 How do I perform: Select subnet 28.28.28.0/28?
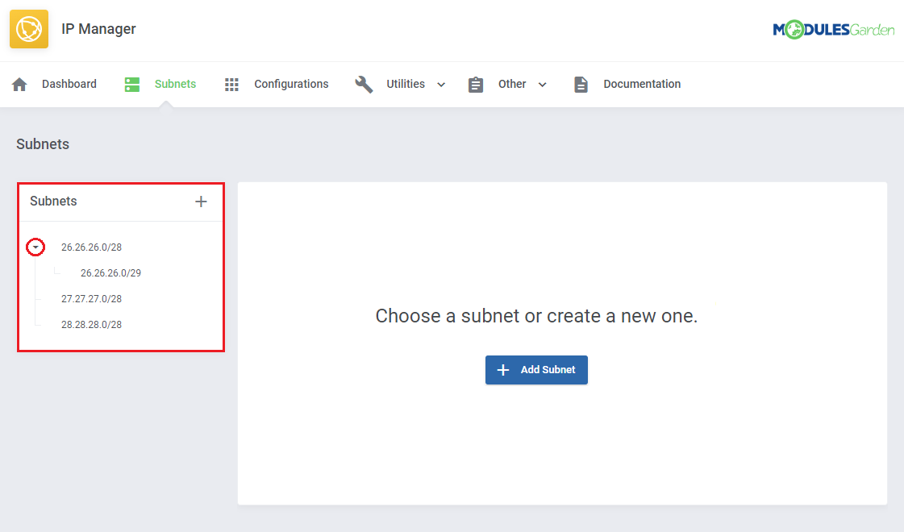coord(92,325)
